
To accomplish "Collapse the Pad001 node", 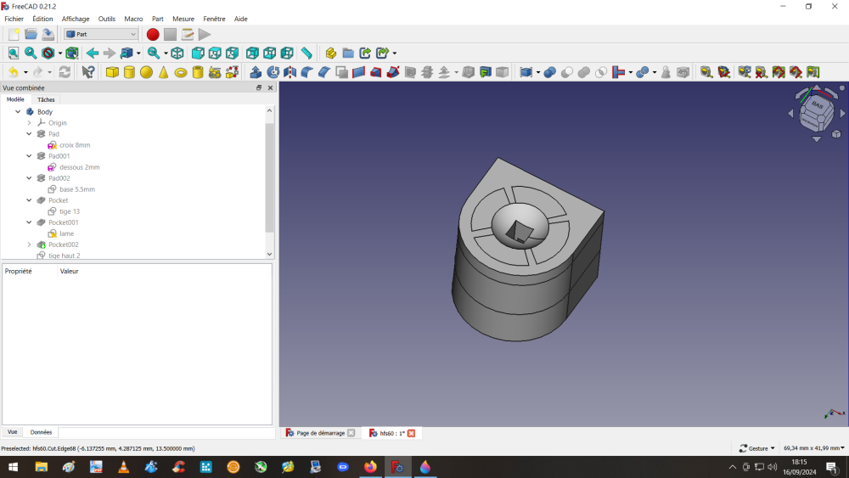I will [29, 156].
